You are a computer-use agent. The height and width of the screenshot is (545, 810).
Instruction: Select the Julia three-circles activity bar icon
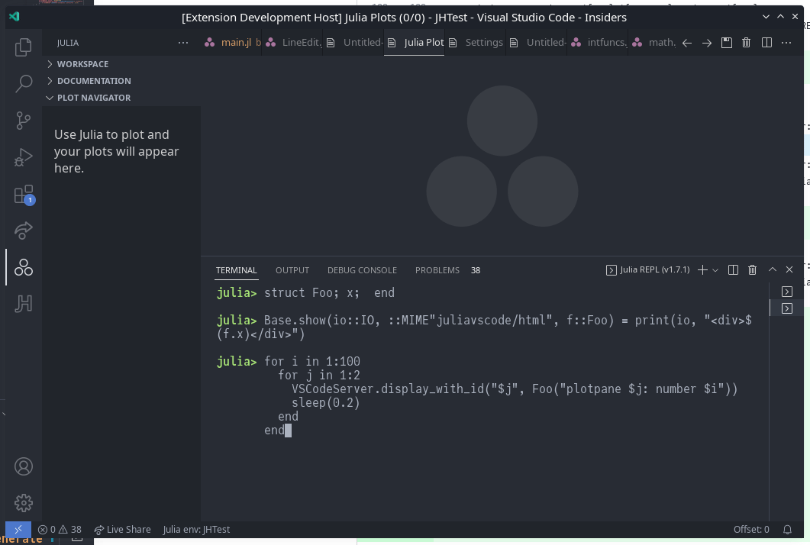[x=23, y=267]
